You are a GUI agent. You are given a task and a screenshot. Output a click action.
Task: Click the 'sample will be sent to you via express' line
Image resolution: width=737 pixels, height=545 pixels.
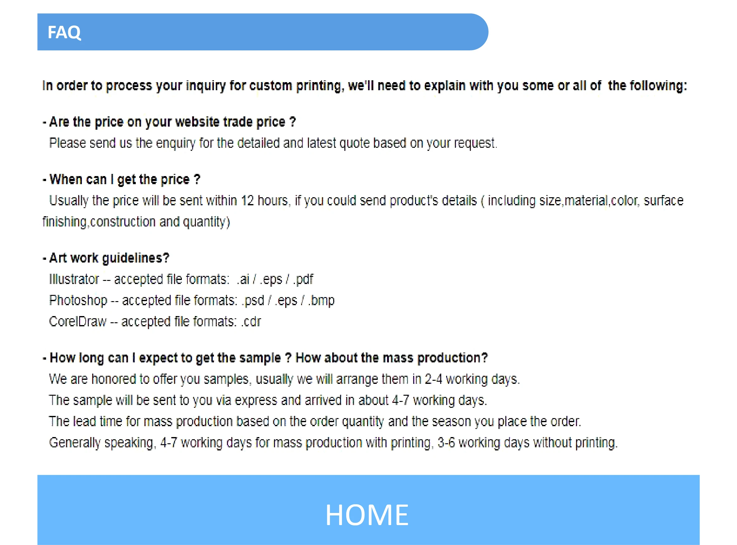(x=268, y=400)
